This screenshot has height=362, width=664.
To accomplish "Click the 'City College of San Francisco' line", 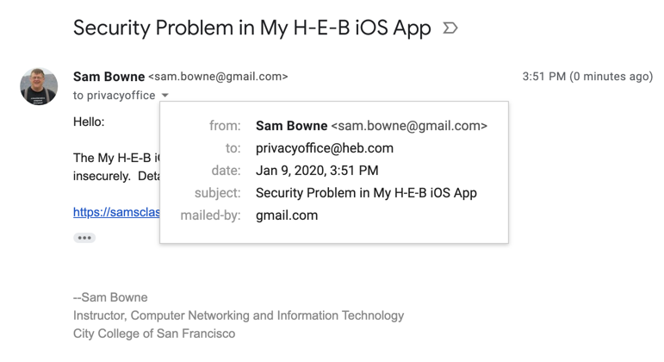I will (x=154, y=334).
